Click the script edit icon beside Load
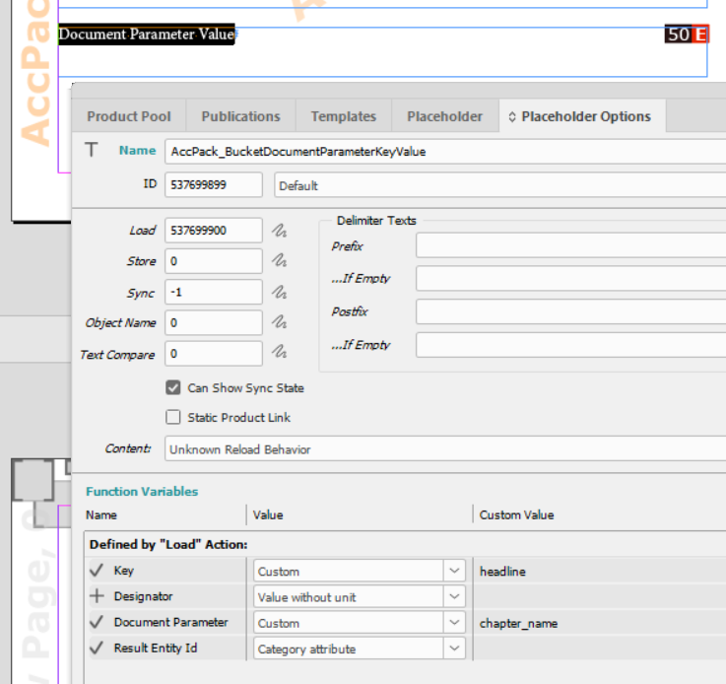This screenshot has width=726, height=684. tap(279, 231)
